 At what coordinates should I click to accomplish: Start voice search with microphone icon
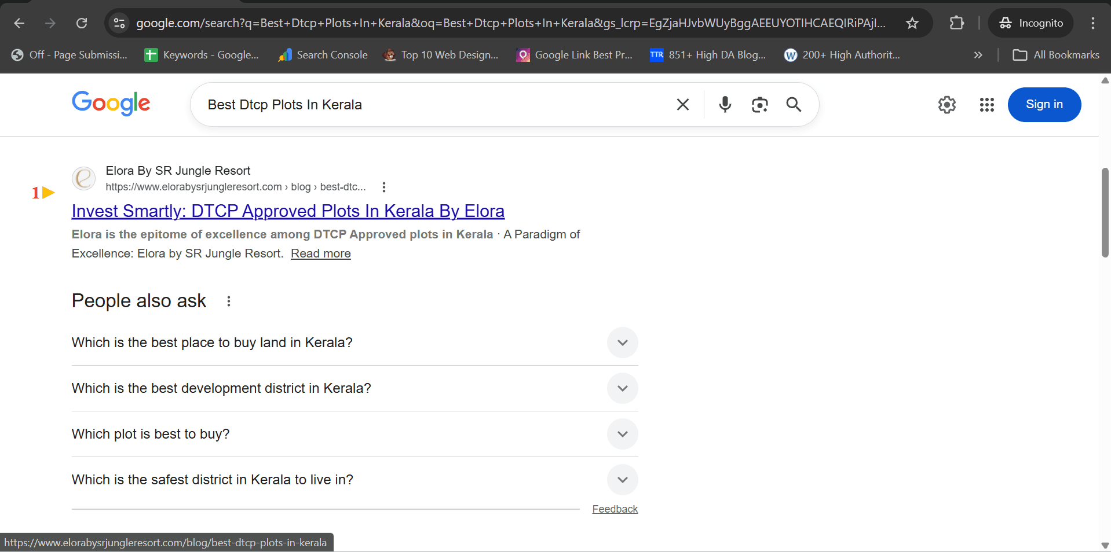[x=725, y=105]
